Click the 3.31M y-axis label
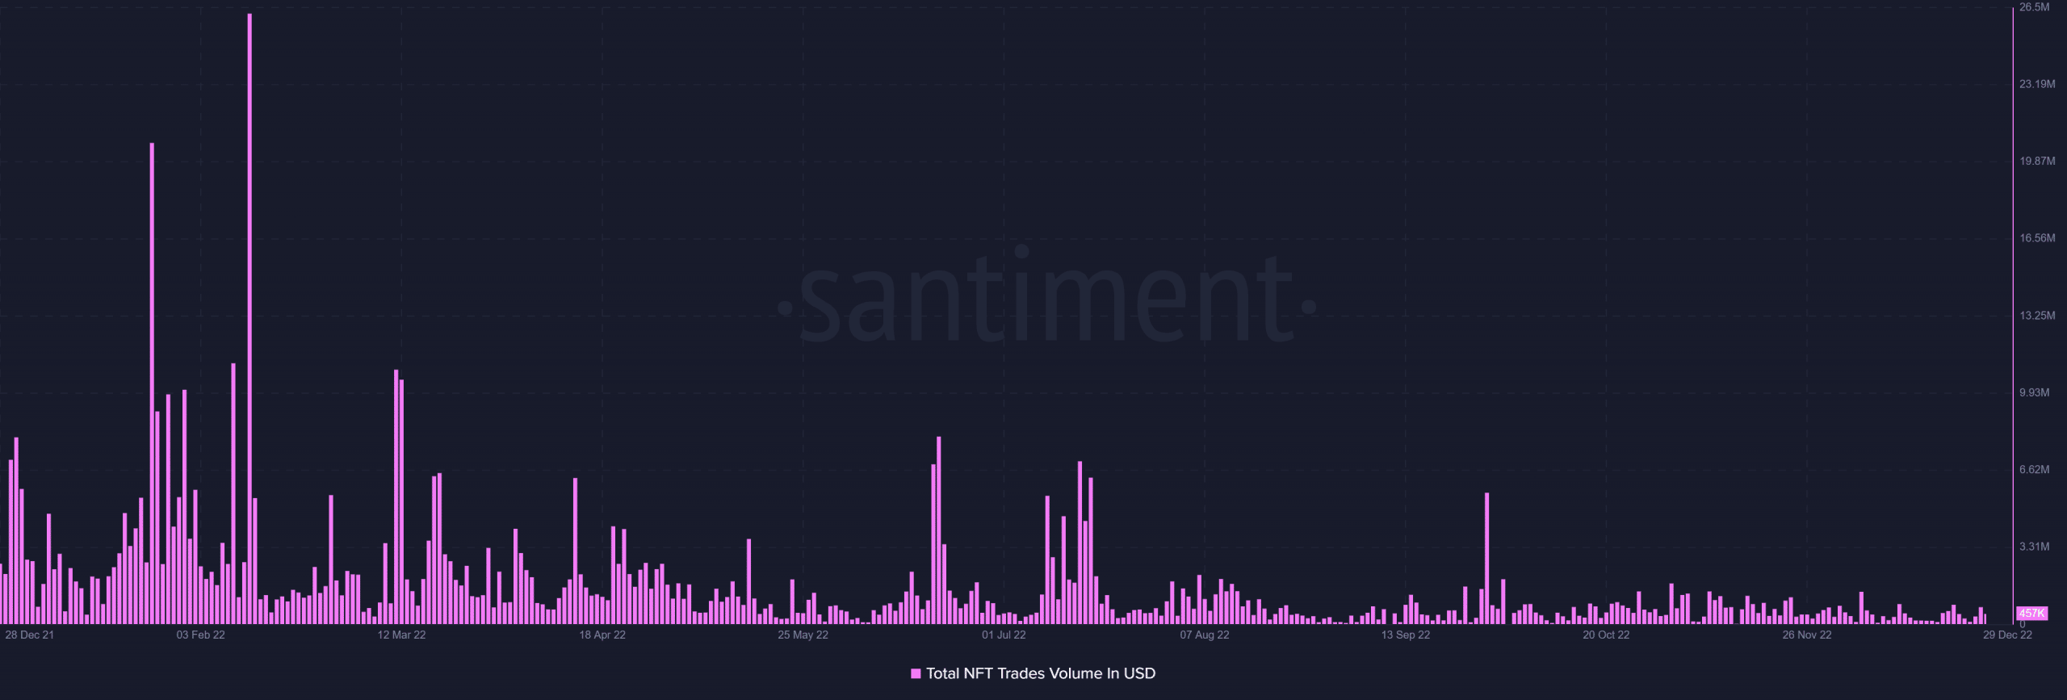 2034,547
